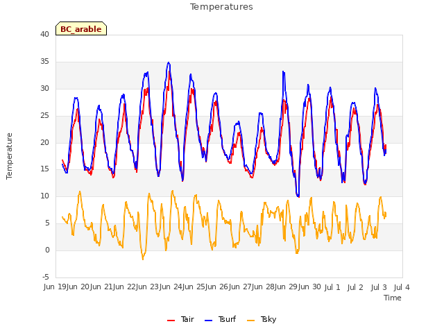This screenshot has width=444, height=333.
Task: Click the 'Jul 2' x-axis tick label
Action: tap(355, 287)
